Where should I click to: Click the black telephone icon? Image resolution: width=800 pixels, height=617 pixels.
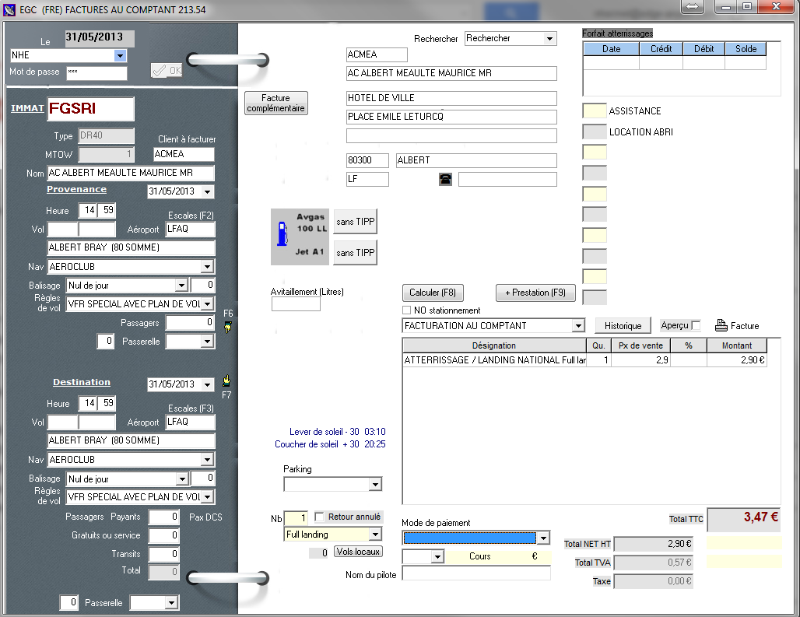pos(446,179)
